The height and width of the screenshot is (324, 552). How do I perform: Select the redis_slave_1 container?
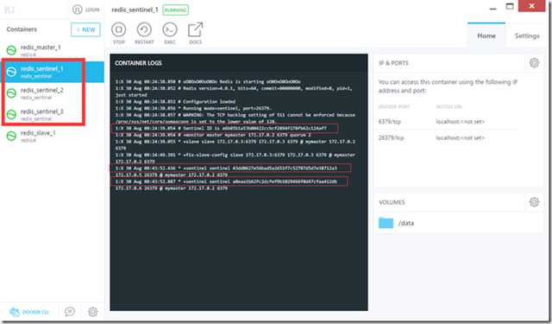52,137
